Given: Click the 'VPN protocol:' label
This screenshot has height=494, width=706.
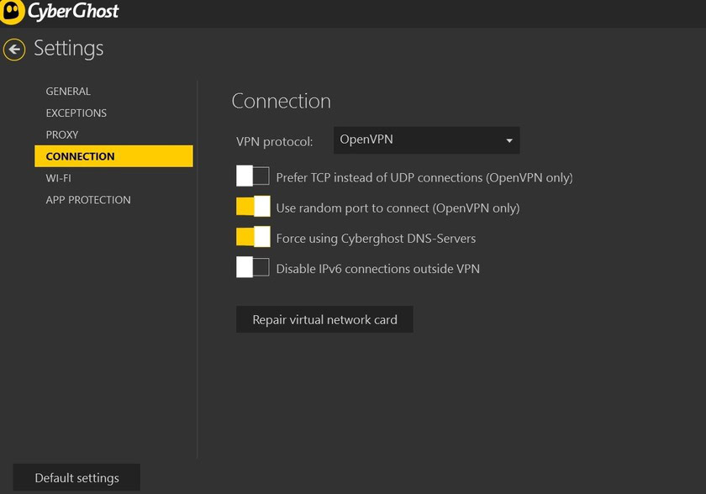Looking at the screenshot, I should (275, 141).
